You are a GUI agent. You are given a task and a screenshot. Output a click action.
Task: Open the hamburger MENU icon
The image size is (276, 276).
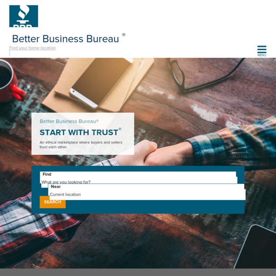(262, 50)
